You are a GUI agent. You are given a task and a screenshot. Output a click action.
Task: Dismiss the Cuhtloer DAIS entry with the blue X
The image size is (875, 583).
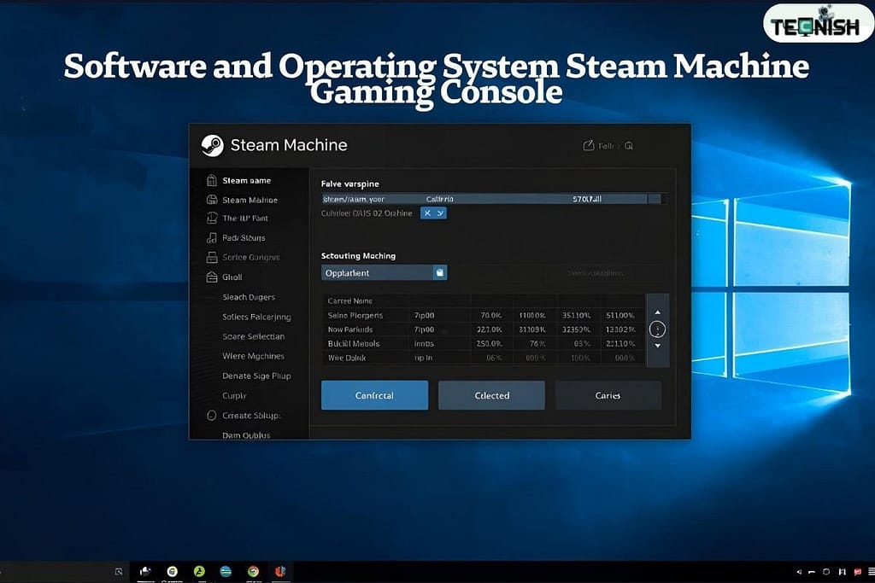click(x=428, y=213)
